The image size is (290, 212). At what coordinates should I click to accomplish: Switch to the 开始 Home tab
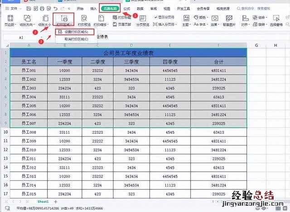[80, 9]
